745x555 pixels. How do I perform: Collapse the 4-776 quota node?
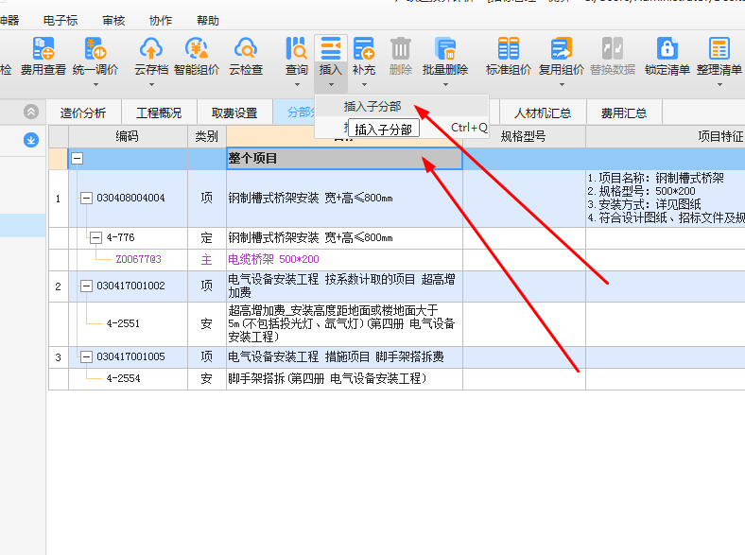(x=95, y=237)
